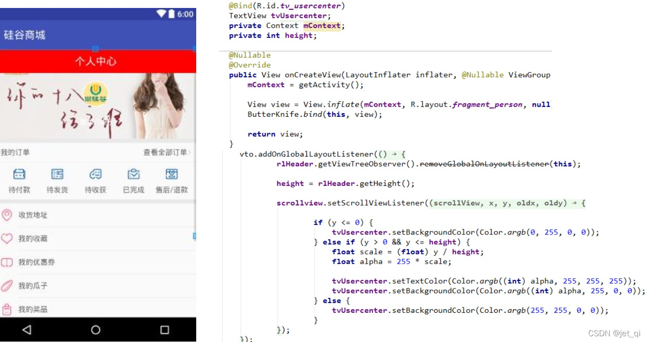
Task: Click the 硅谷商城 app title bar
Action: [98, 35]
